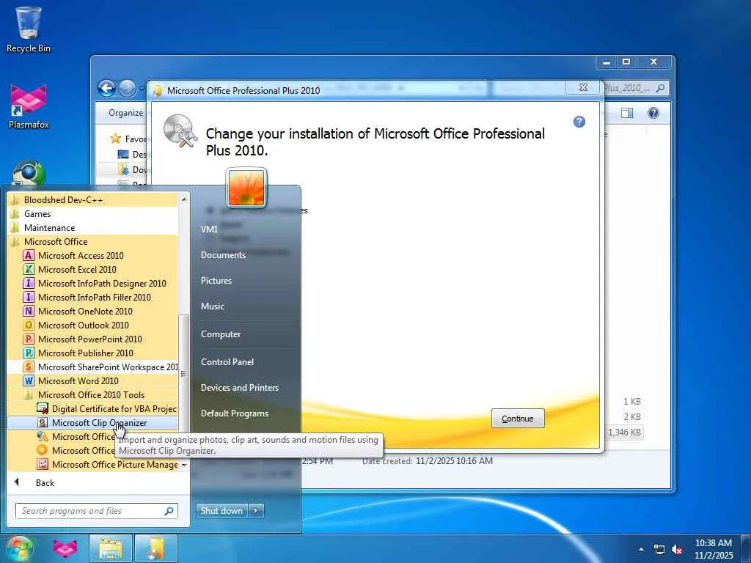Click Search programs and files box
Viewport: 751px width, 563px height.
[x=97, y=511]
